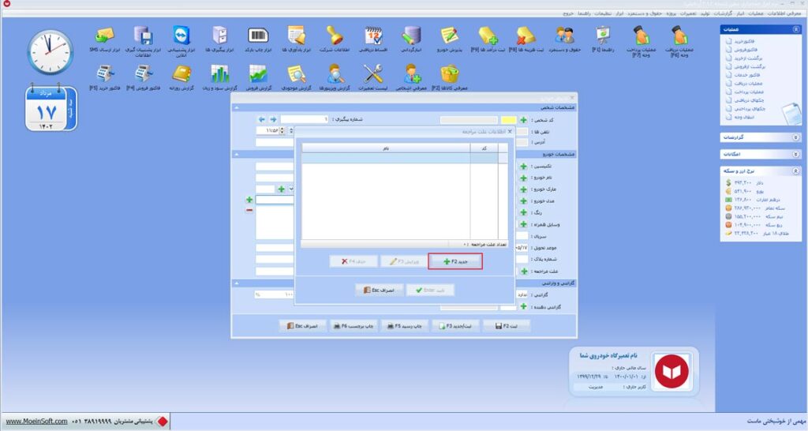Open the introduce persons icon
Screen dimensions: 808x431
pyautogui.click(x=411, y=74)
